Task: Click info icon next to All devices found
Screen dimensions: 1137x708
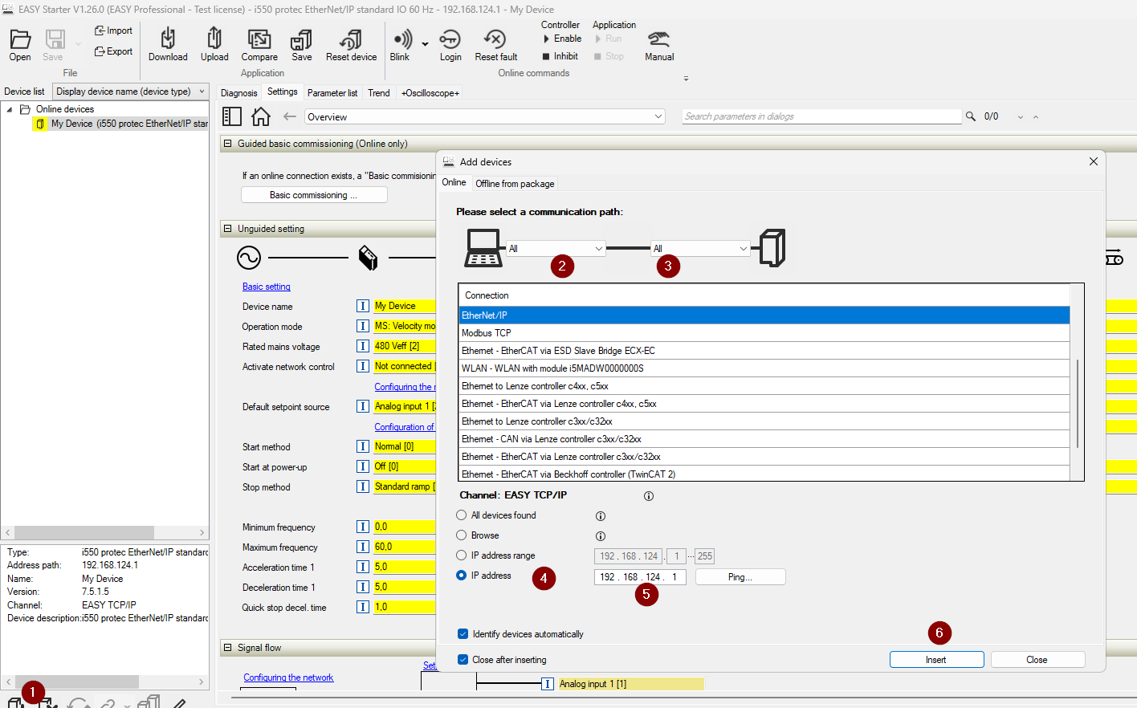Action: coord(601,516)
